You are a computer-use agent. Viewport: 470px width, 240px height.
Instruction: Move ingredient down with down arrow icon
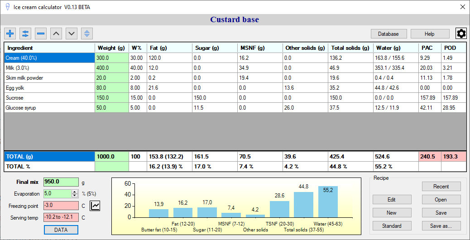[72, 34]
